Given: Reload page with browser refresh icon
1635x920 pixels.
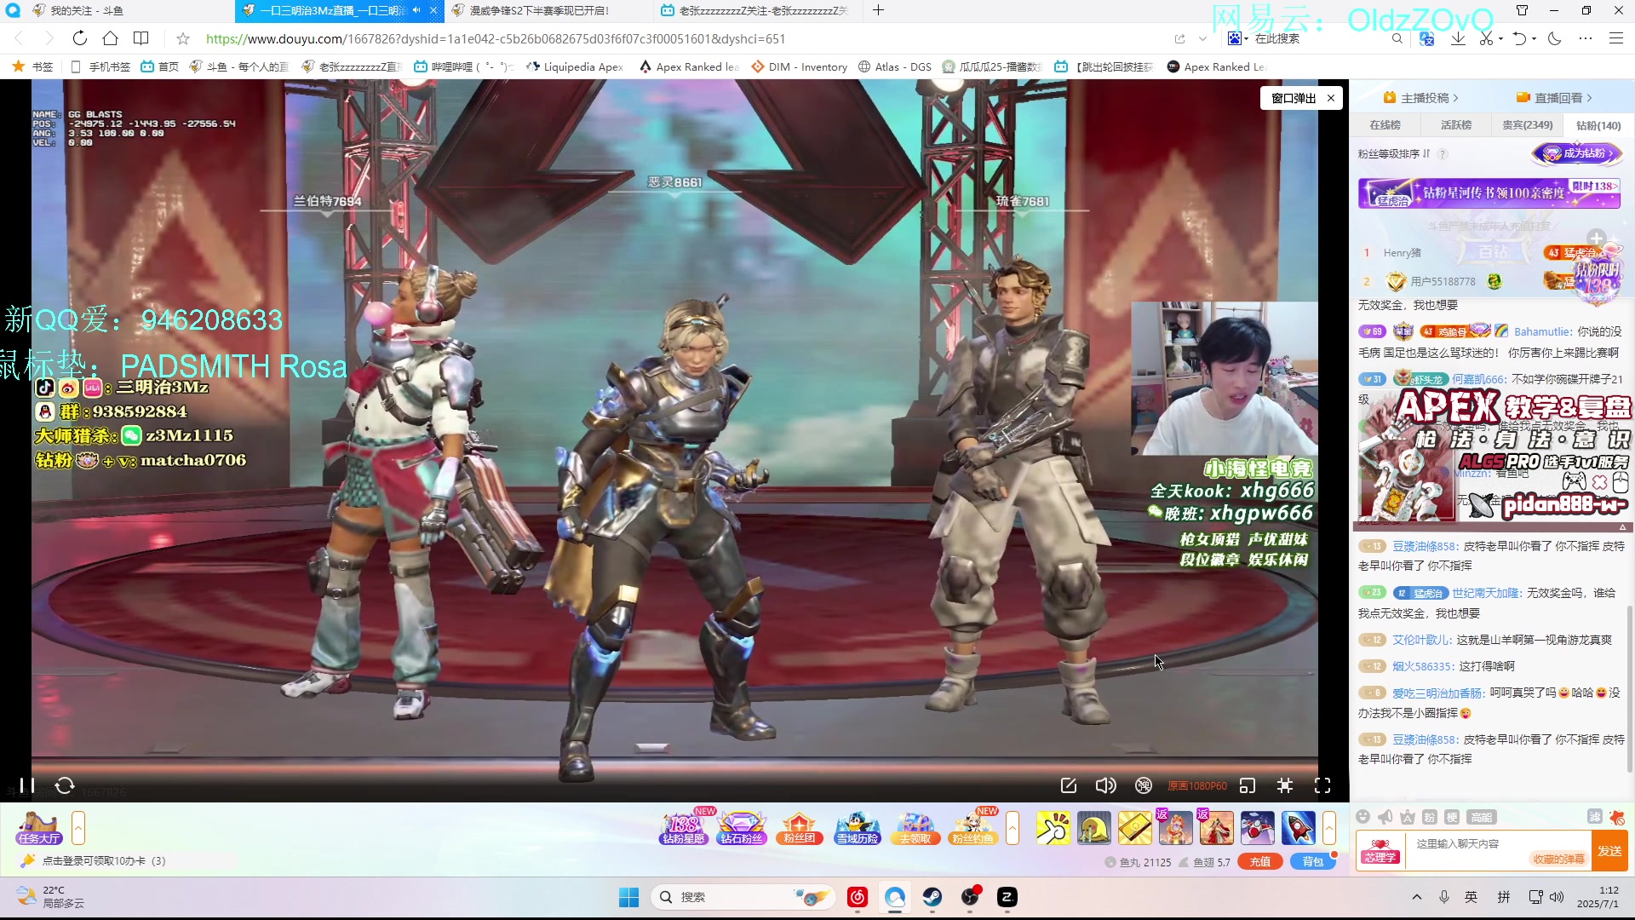Looking at the screenshot, I should click(x=79, y=38).
